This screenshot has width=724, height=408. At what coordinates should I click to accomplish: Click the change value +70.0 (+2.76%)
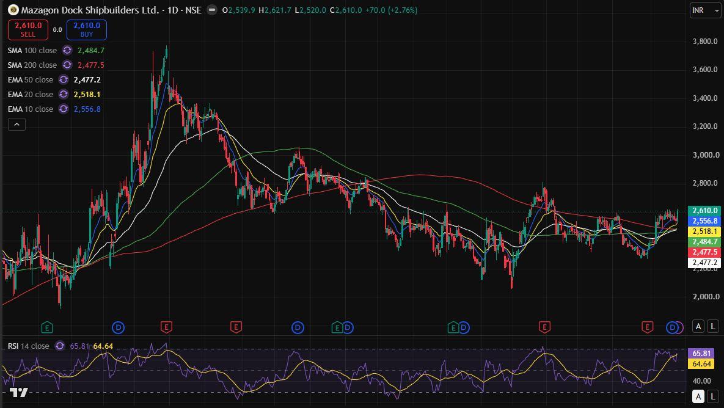tap(392, 10)
